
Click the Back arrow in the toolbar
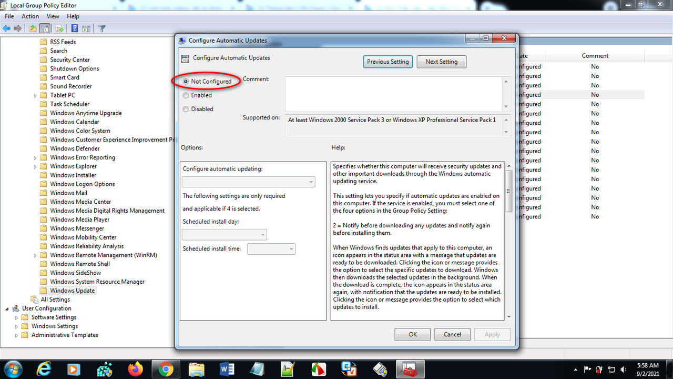[x=7, y=28]
